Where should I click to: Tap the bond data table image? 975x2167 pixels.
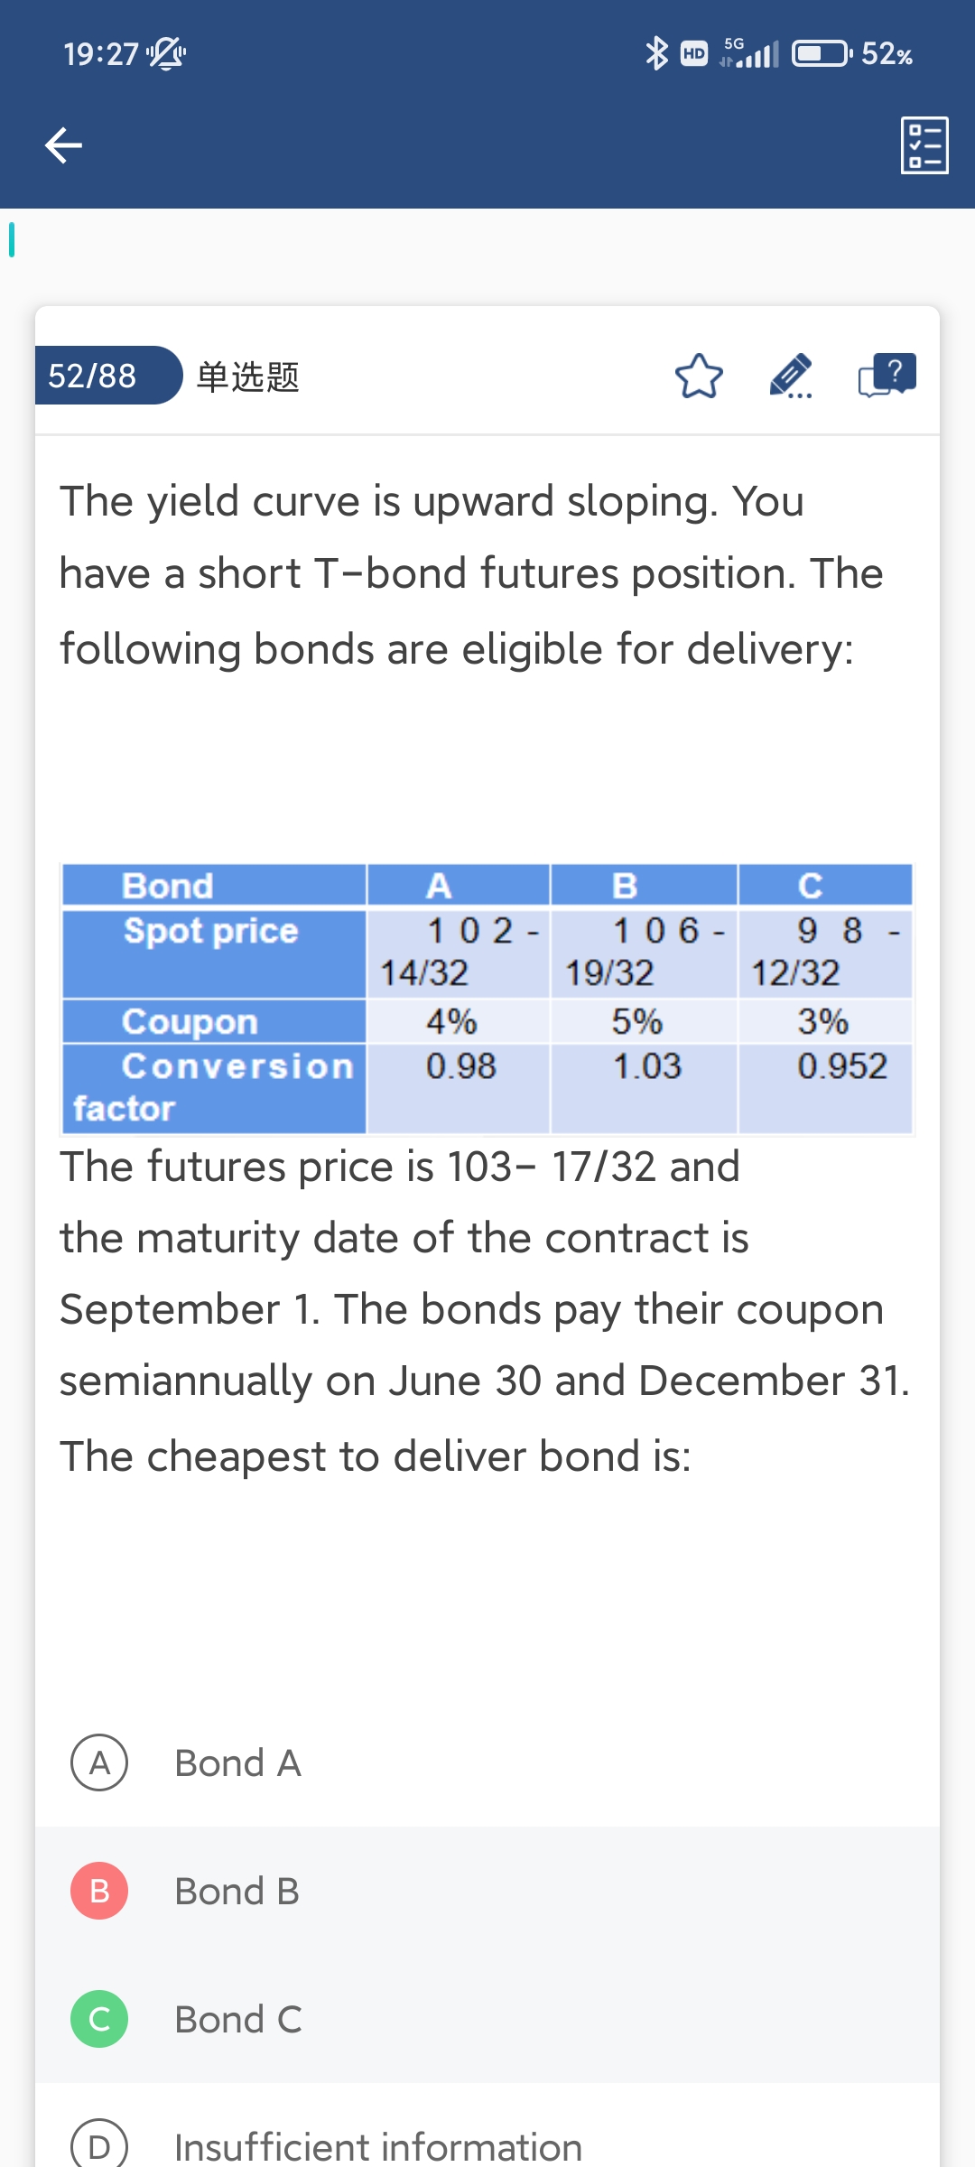click(487, 998)
